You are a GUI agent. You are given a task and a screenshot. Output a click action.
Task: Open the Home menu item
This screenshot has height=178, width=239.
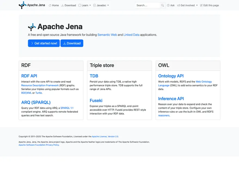pos(53,5)
